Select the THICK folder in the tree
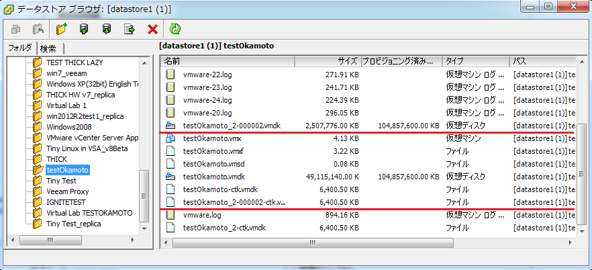592x270 pixels. (56, 159)
